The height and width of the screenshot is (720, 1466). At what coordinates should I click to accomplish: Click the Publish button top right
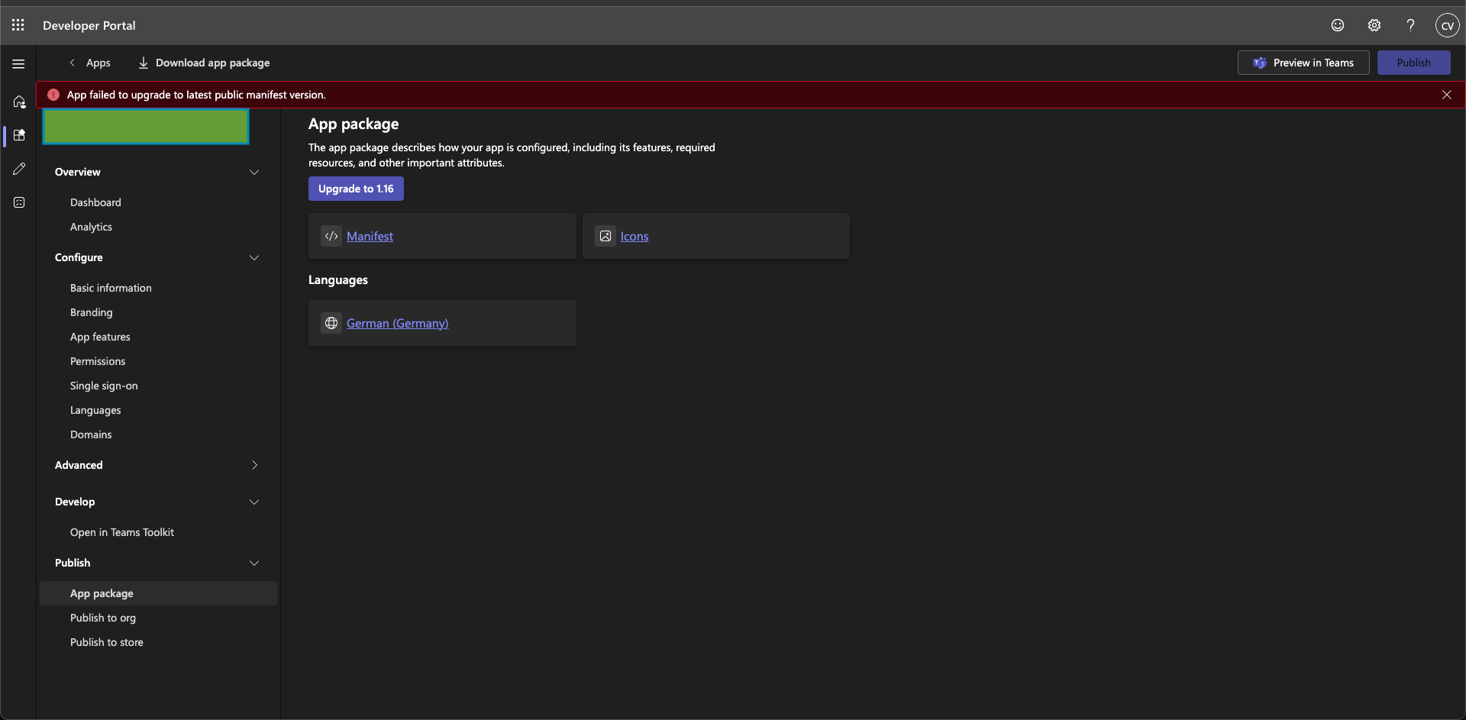tap(1414, 63)
